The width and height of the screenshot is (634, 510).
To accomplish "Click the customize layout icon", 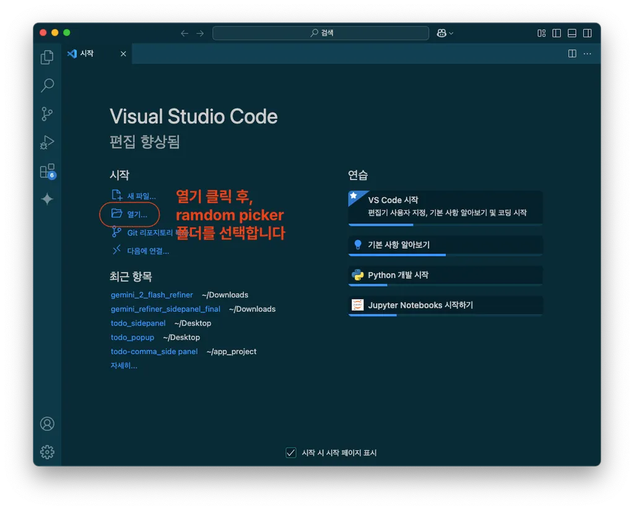I will 541,33.
